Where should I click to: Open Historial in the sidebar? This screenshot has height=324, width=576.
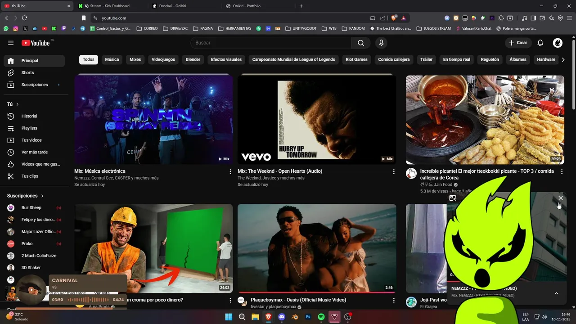coord(34,116)
